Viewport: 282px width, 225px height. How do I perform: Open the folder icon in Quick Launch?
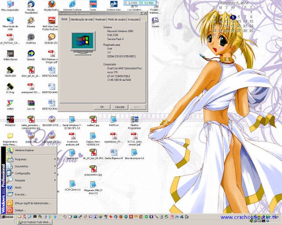(19, 217)
